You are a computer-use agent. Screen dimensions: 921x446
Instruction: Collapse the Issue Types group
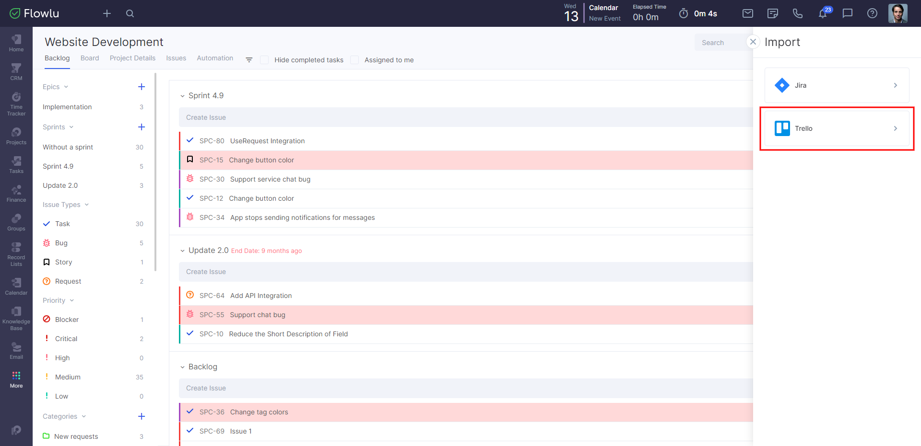pos(87,205)
